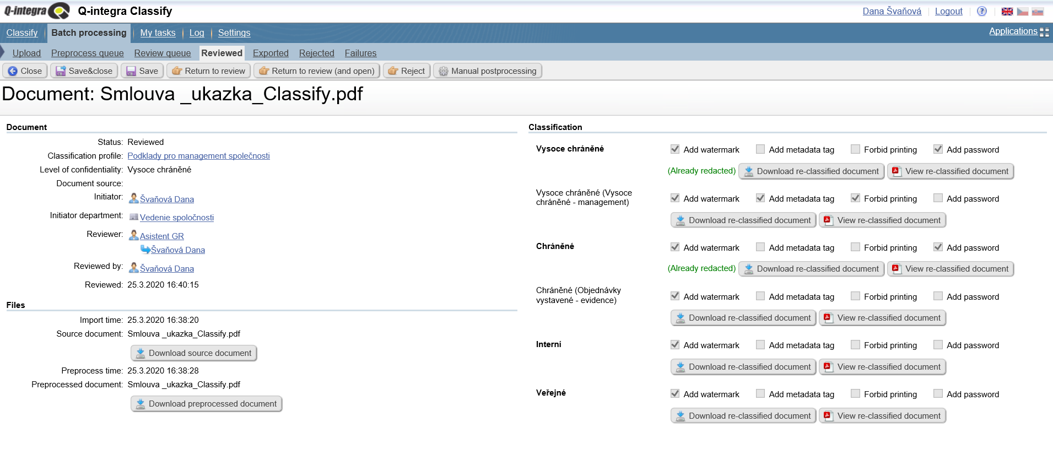Image resolution: width=1053 pixels, height=449 pixels.
Task: Download re-classified document for Chráněné Objednávky
Action: point(743,318)
